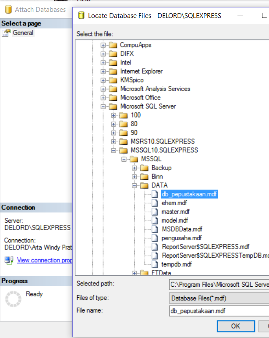Expand the DIFX folder node
The width and height of the screenshot is (269, 338).
click(103, 54)
